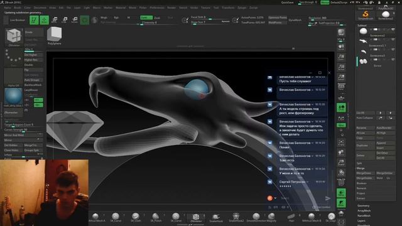402x226 pixels.
Task: Toggle the green button in the >Z< row
Action: [x=38, y=105]
